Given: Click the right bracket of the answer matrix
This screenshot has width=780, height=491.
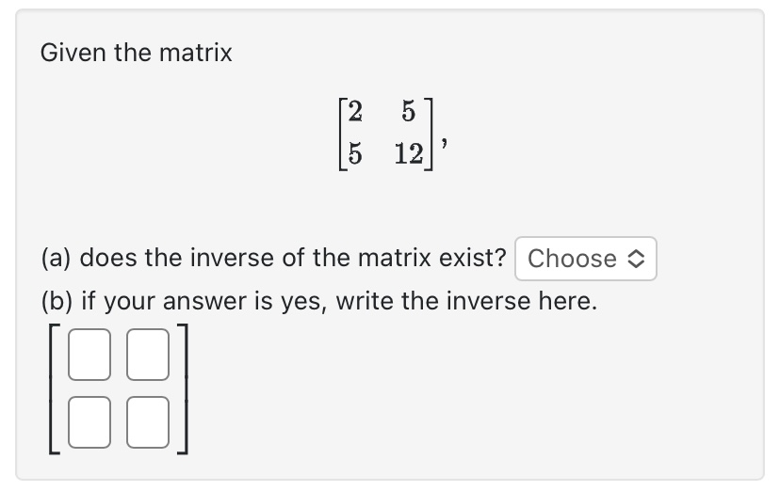Looking at the screenshot, I should [x=183, y=388].
